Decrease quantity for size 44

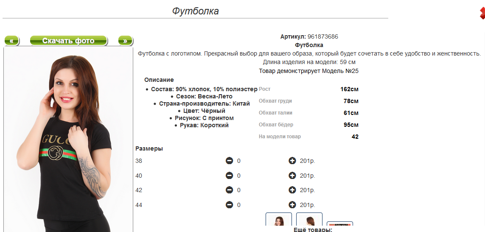click(229, 205)
